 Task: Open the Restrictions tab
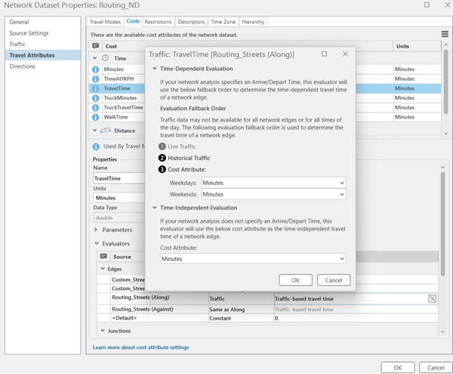(159, 22)
